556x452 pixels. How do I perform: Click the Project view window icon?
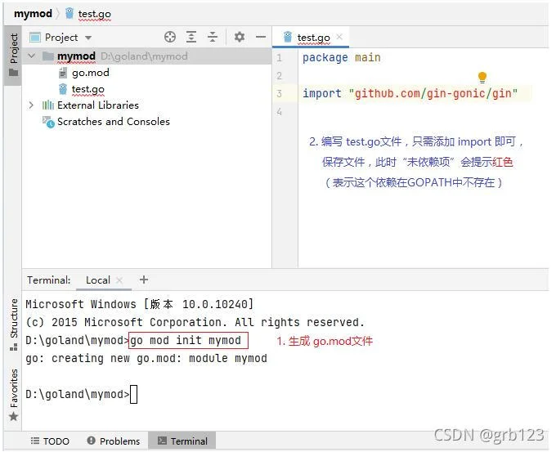coord(34,38)
